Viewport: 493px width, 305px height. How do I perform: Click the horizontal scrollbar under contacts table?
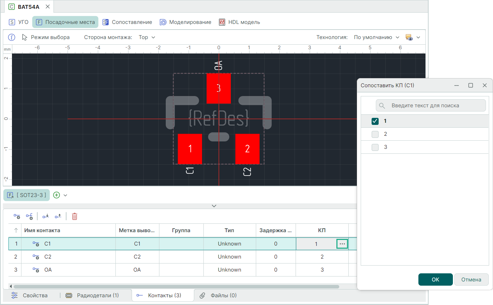tap(176, 286)
